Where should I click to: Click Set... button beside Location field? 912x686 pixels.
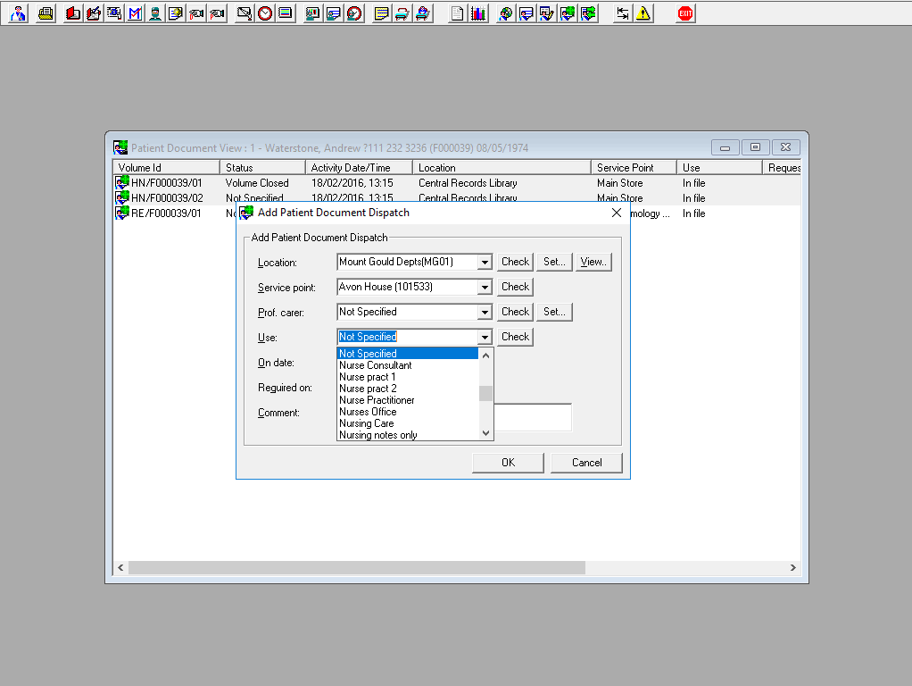click(x=554, y=262)
